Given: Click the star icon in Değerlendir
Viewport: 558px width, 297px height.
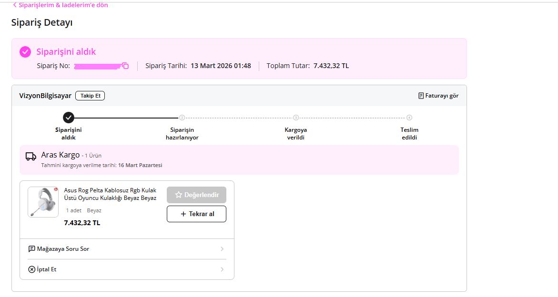Looking at the screenshot, I should click(179, 195).
